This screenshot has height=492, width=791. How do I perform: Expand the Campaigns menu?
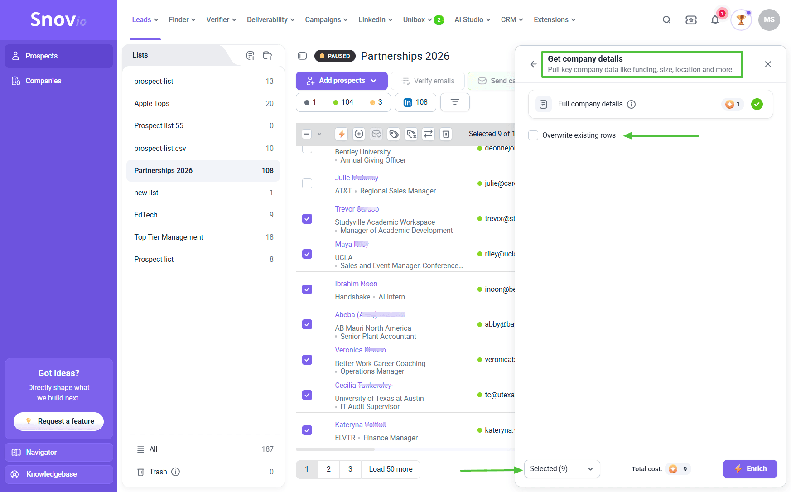pyautogui.click(x=326, y=20)
